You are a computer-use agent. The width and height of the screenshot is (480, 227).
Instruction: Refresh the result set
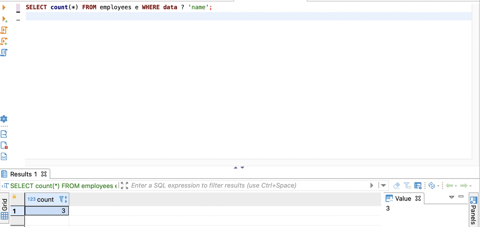tap(432, 185)
